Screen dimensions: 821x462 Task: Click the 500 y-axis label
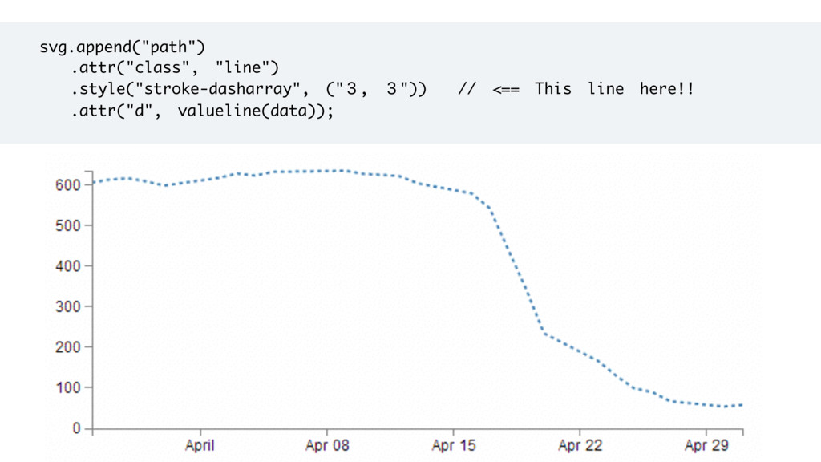click(x=68, y=225)
